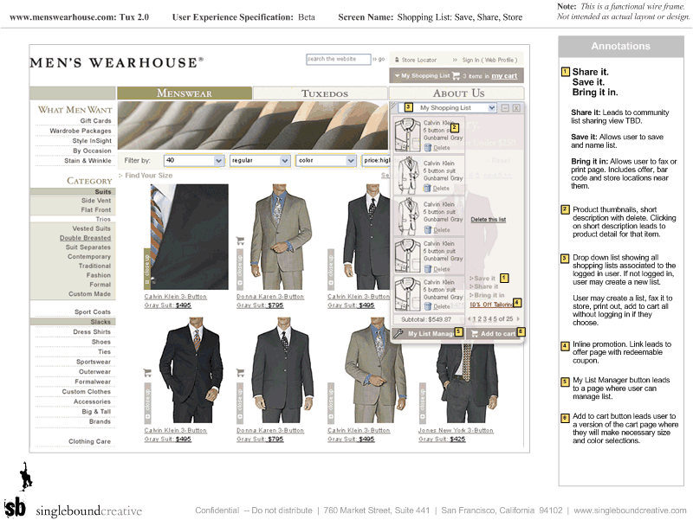This screenshot has width=693, height=520.
Task: Click the shopping cart icon in header bar
Action: 456,75
